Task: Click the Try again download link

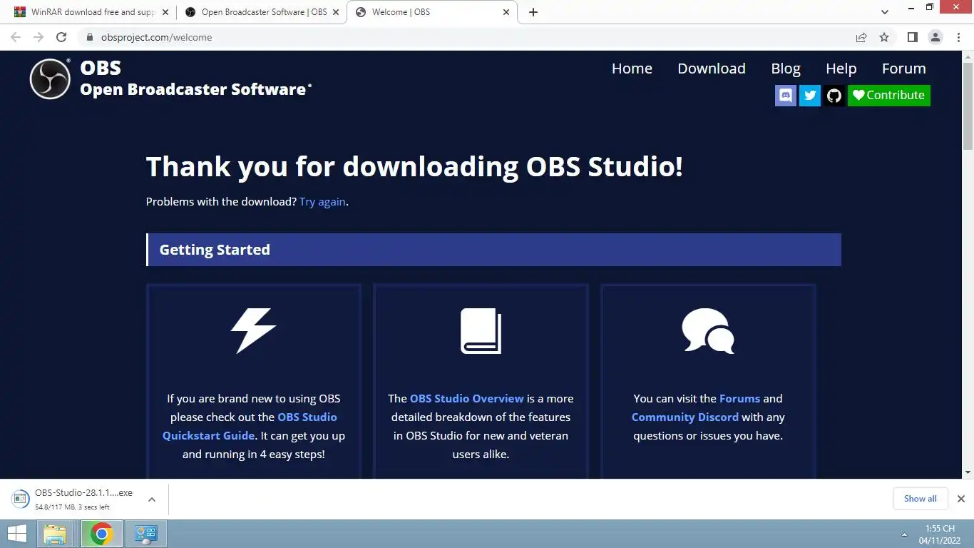Action: pyautogui.click(x=322, y=201)
